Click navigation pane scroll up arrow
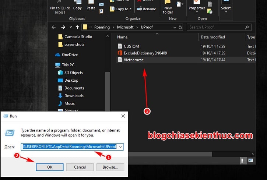This screenshot has height=180, width=267. pos(108,36)
